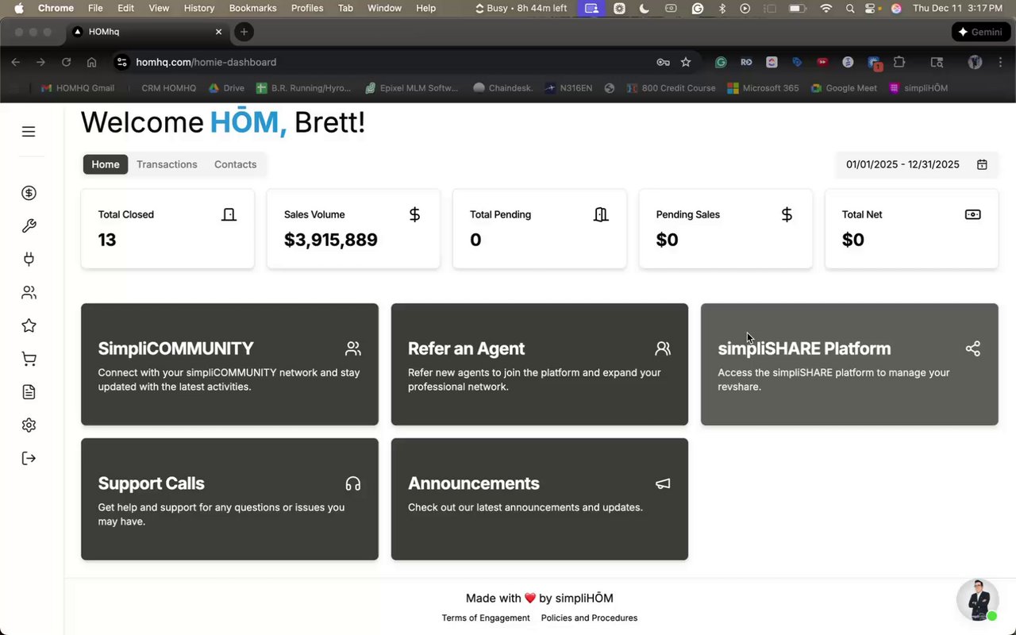This screenshot has width=1016, height=635.
Task: Open the Microsoft 365 bookmark
Action: (763, 88)
